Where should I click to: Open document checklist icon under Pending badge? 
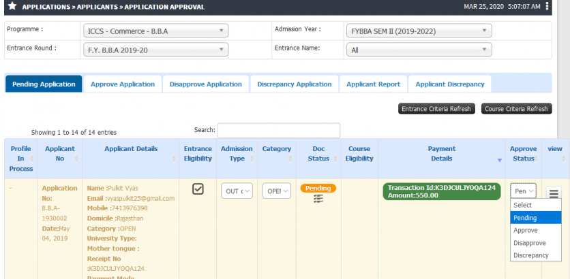tap(318, 199)
